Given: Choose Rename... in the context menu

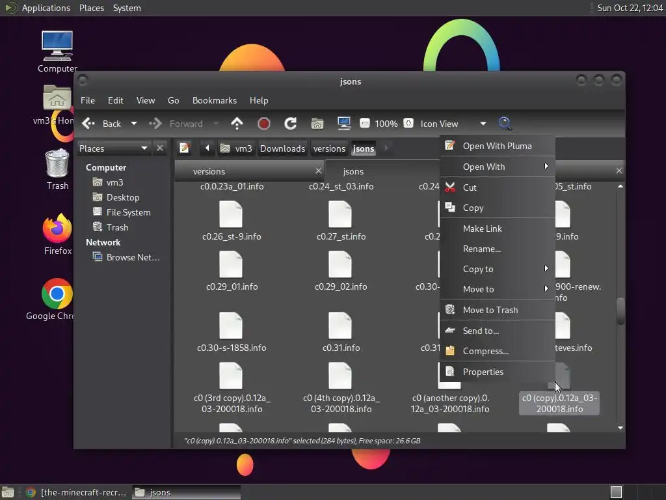Looking at the screenshot, I should pyautogui.click(x=498, y=249).
